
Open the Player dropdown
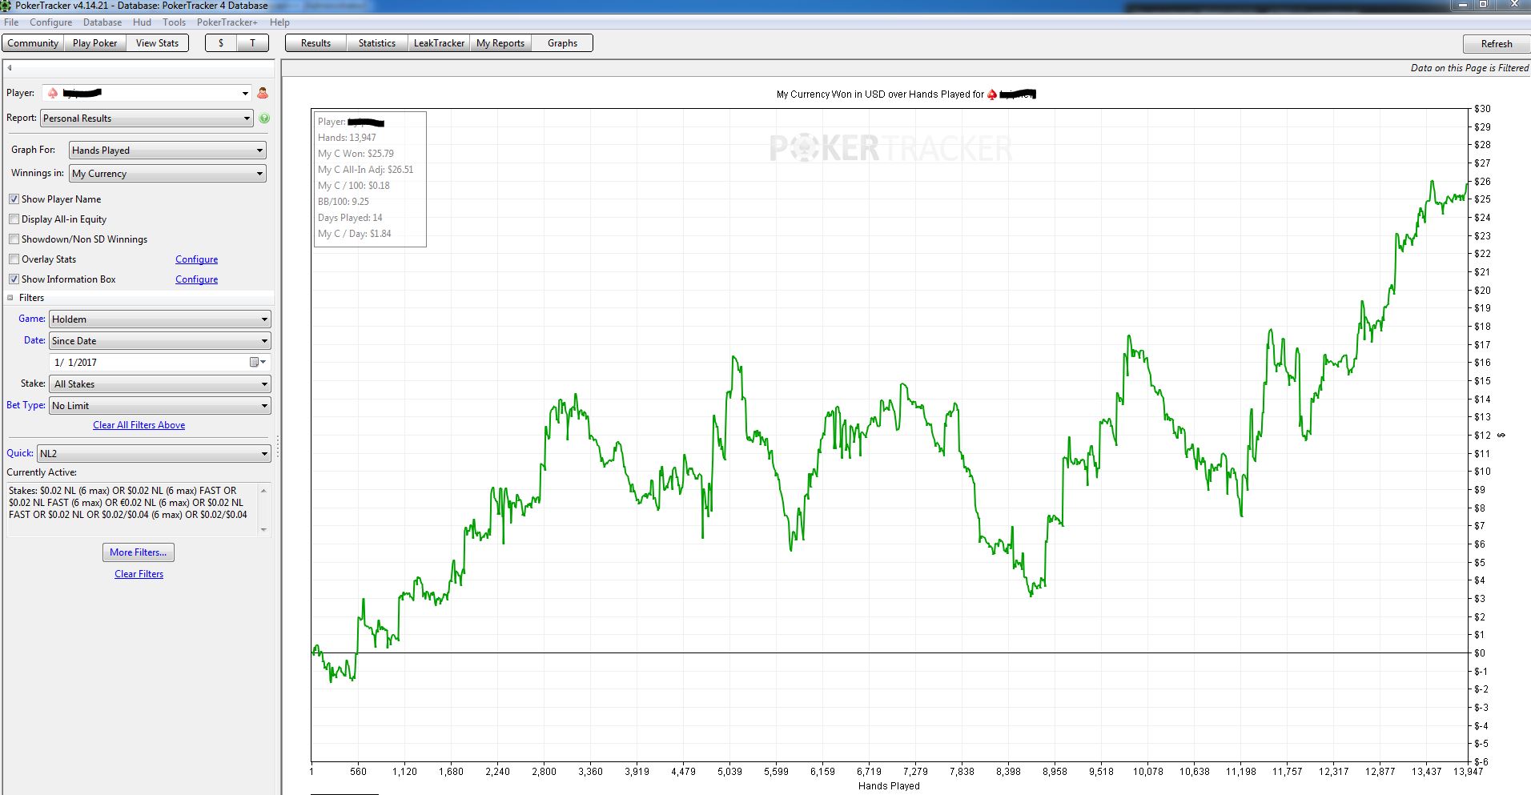point(147,94)
